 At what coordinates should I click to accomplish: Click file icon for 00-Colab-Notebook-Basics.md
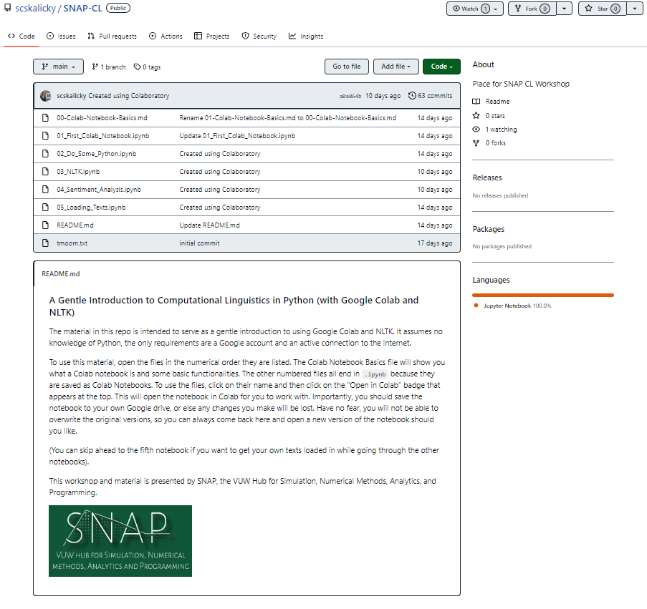coord(45,118)
